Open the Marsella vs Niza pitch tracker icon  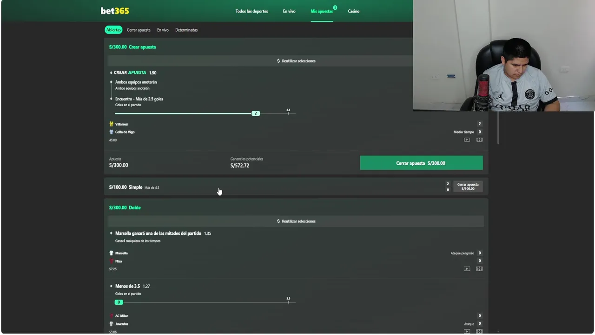(x=479, y=269)
